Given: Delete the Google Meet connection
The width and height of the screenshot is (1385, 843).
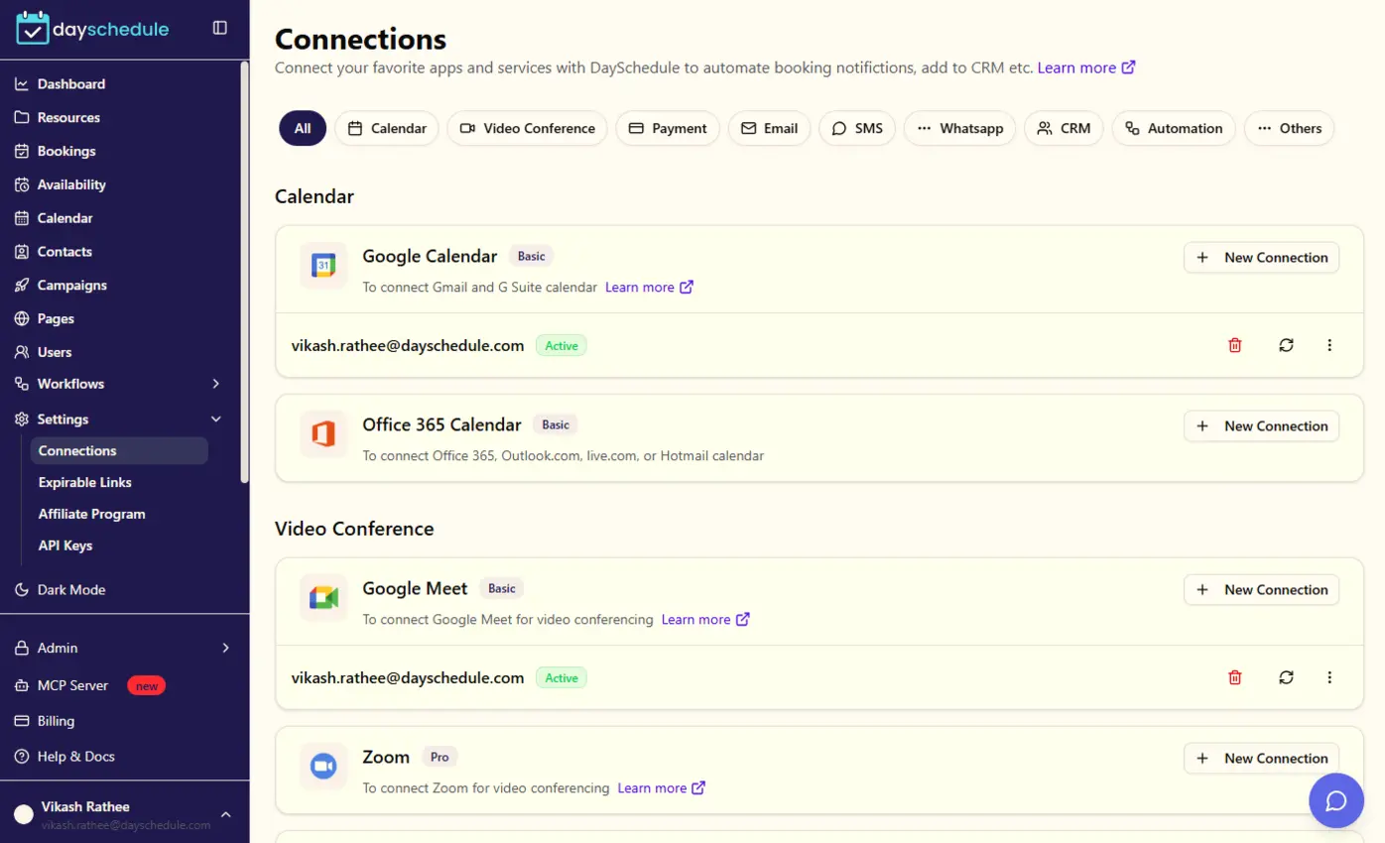Looking at the screenshot, I should tap(1235, 677).
